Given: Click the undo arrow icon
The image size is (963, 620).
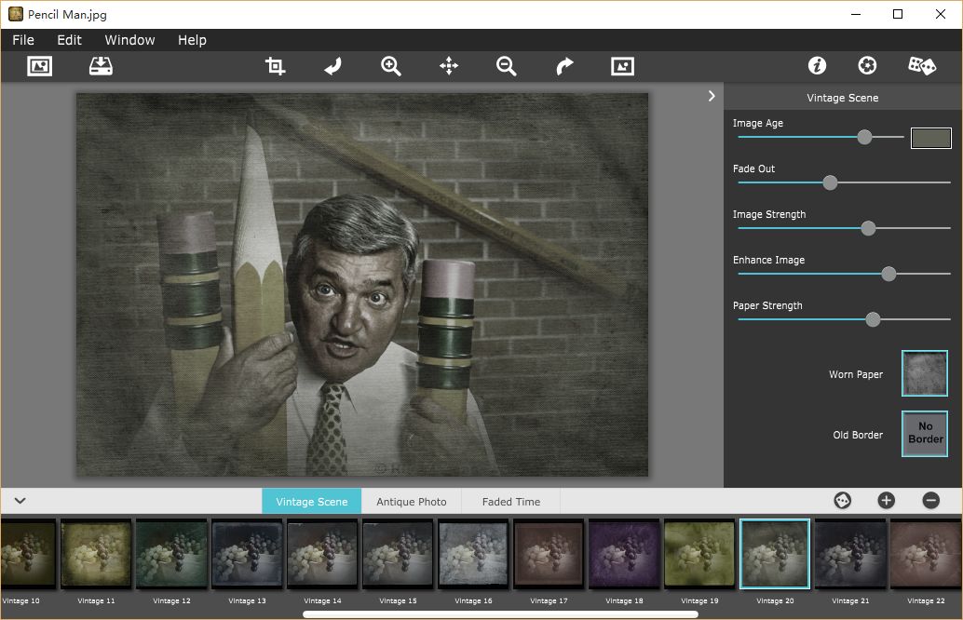Looking at the screenshot, I should coord(332,66).
